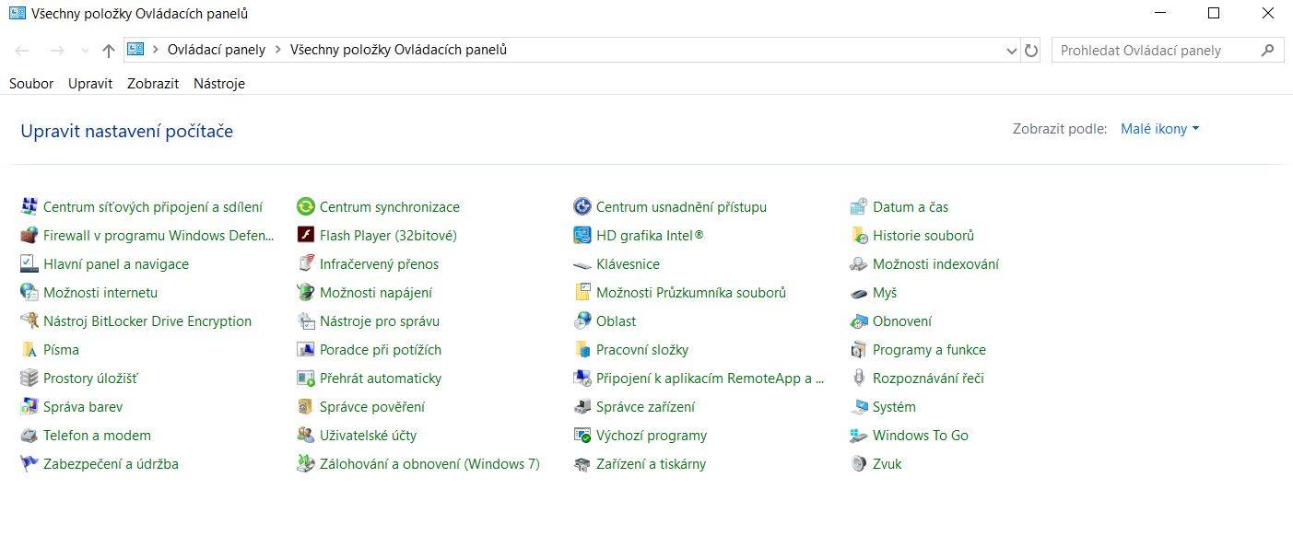The width and height of the screenshot is (1293, 536).
Task: Open the Soubor menu
Action: (31, 84)
